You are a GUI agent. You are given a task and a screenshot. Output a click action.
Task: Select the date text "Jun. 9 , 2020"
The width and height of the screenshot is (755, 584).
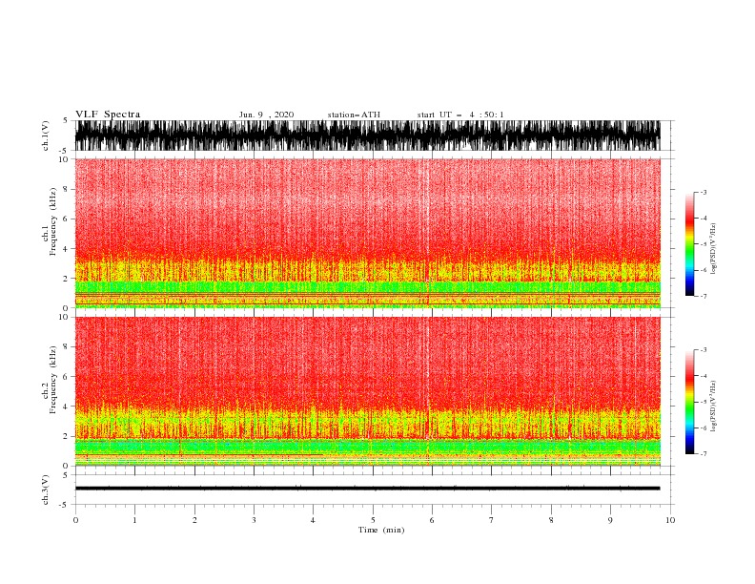click(266, 115)
